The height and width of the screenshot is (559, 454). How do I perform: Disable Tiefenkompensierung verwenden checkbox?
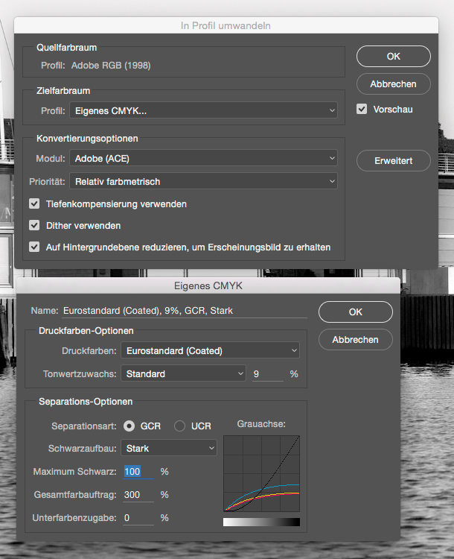click(34, 203)
